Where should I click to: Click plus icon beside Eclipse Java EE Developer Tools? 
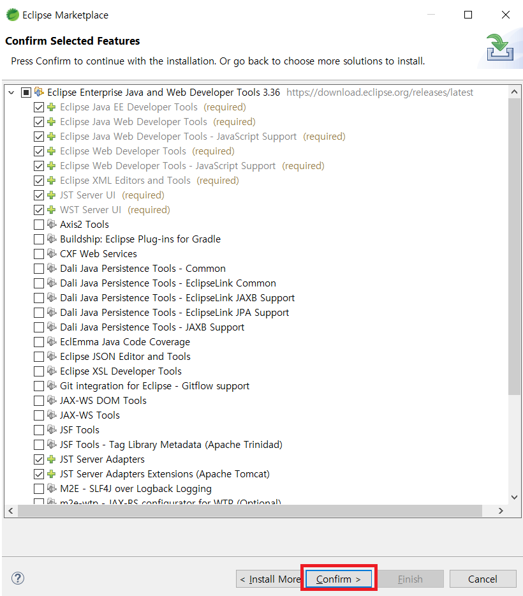[x=51, y=107]
